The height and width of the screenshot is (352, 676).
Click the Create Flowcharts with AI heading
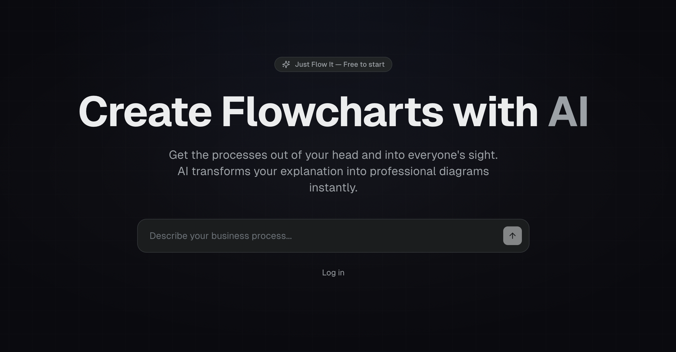333,112
